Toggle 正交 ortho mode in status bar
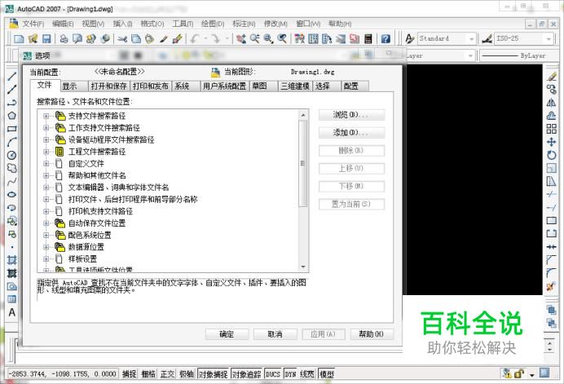The width and height of the screenshot is (564, 384). coord(167,374)
